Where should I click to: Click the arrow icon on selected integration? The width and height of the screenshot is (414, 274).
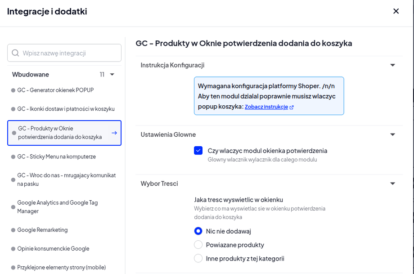[114, 133]
